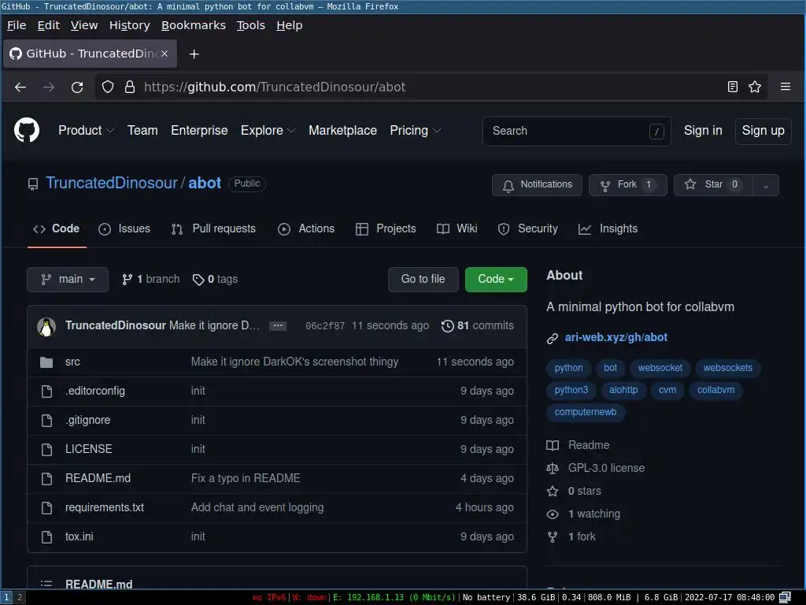Image resolution: width=806 pixels, height=605 pixels.
Task: Star the abot repository
Action: click(x=713, y=185)
